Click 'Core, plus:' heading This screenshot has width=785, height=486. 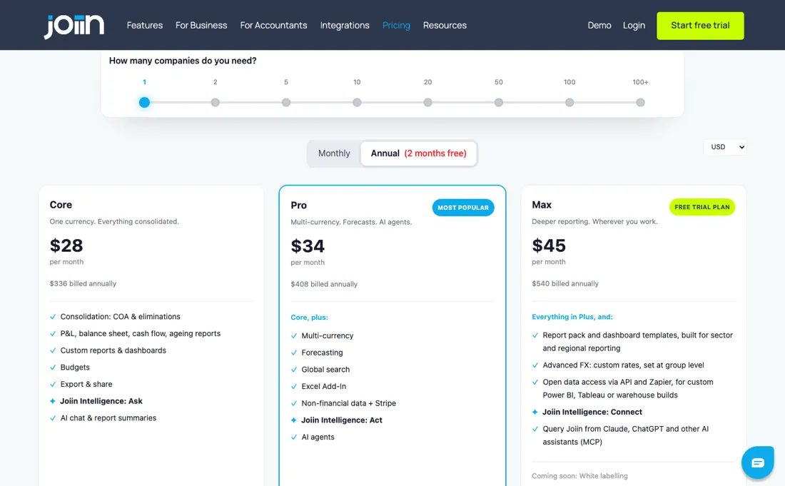coord(309,318)
